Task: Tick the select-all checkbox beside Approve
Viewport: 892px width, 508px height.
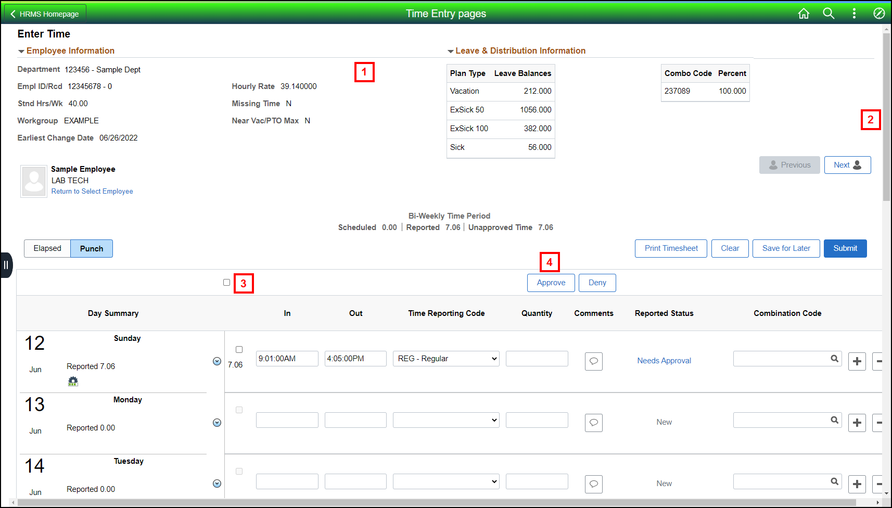Action: (226, 283)
